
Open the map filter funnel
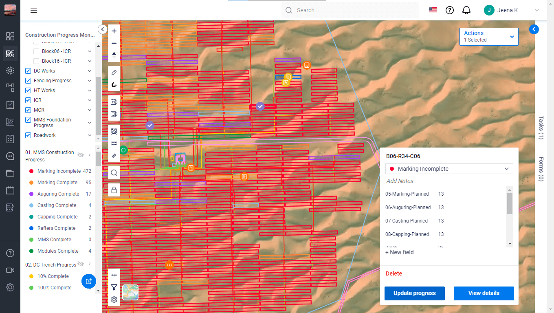tap(114, 287)
